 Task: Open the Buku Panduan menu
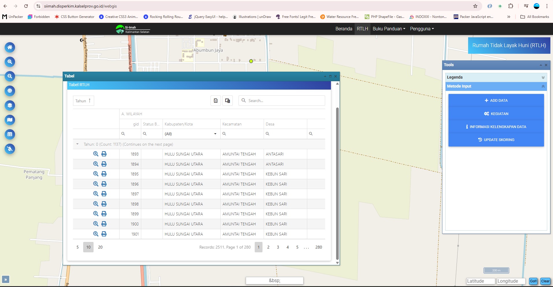point(389,29)
